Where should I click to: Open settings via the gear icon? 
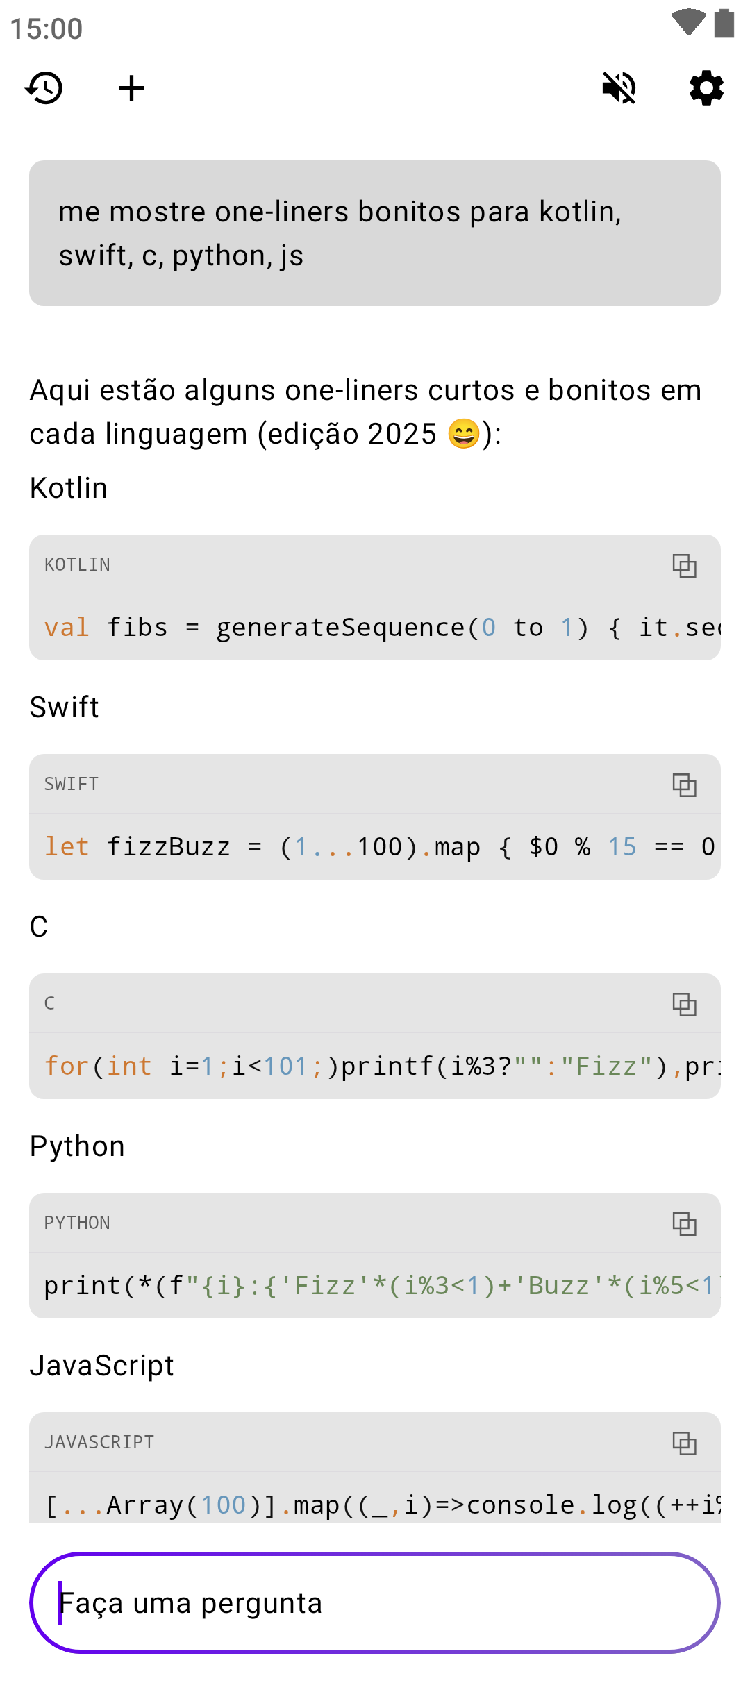[x=706, y=88]
